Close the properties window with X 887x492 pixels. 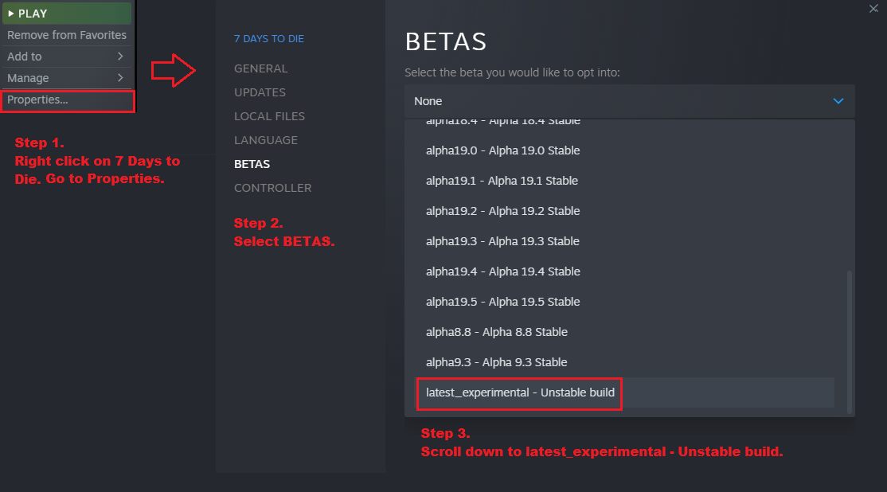873,7
